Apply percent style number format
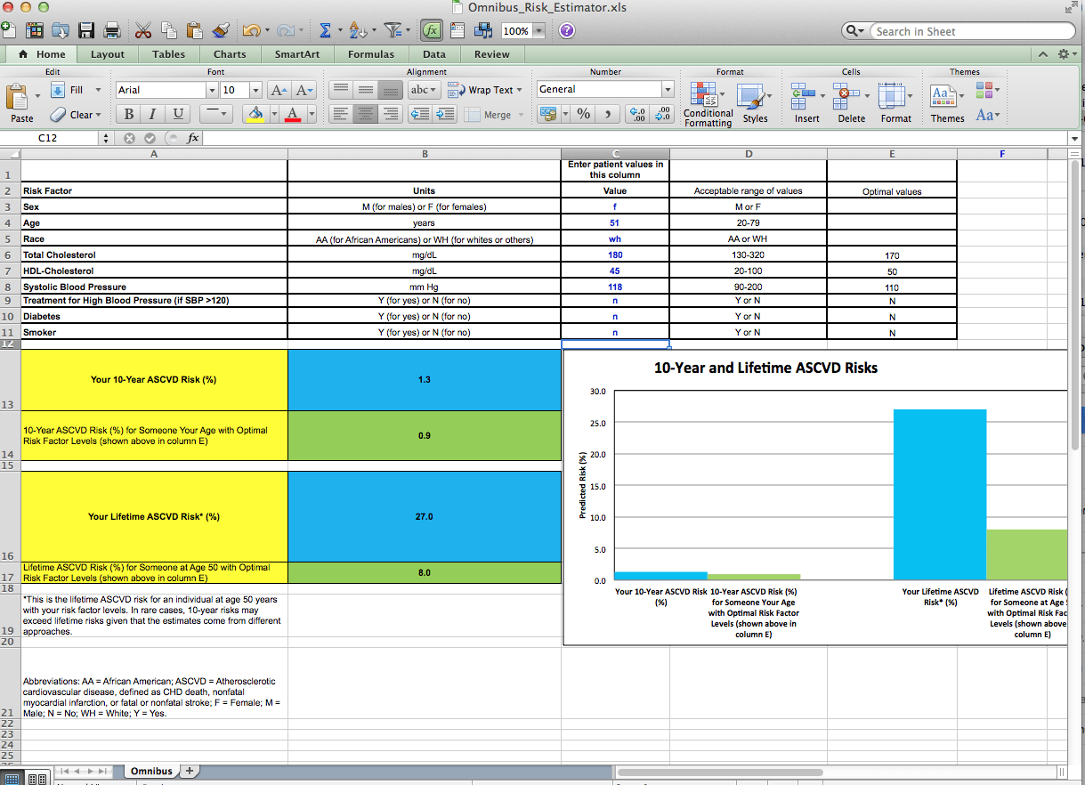The image size is (1085, 785). [x=584, y=114]
